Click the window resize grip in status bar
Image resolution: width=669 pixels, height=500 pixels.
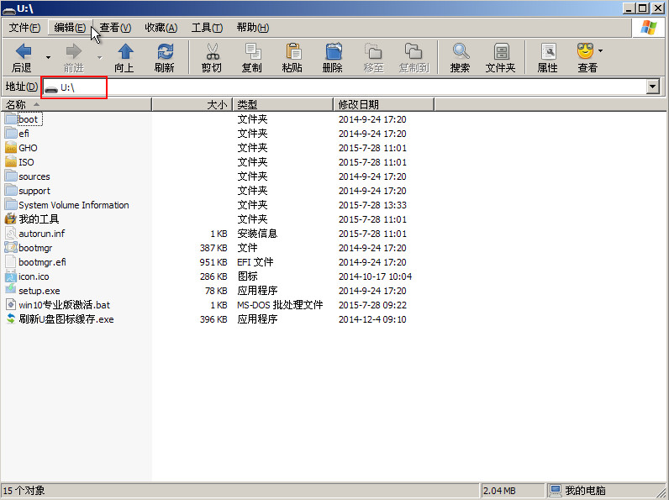[662, 493]
